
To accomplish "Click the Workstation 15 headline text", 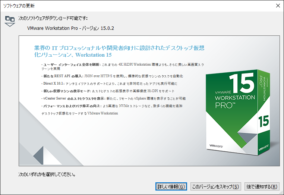I will pos(119,51).
